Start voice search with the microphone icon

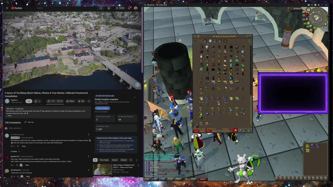point(109,8)
